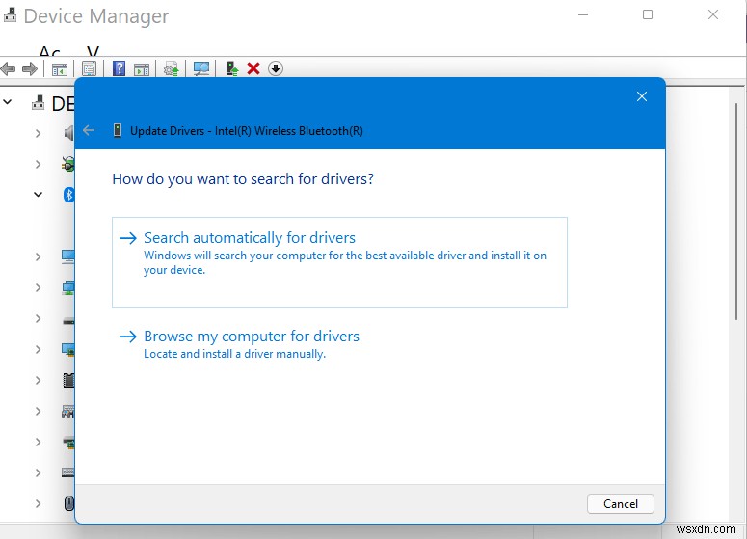Expand the Display adapters category chevron
747x539 pixels.
click(x=39, y=349)
